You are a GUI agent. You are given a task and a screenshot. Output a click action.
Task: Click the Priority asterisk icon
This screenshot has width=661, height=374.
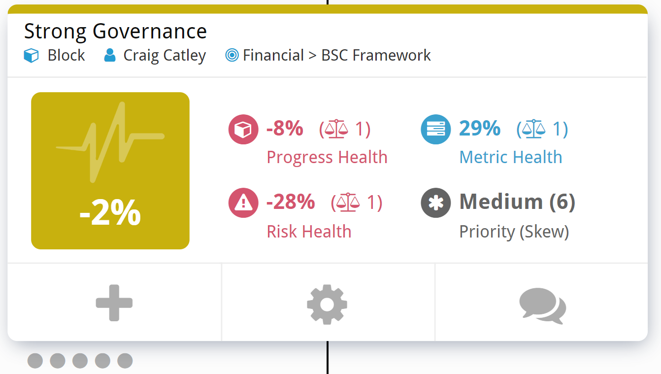436,203
